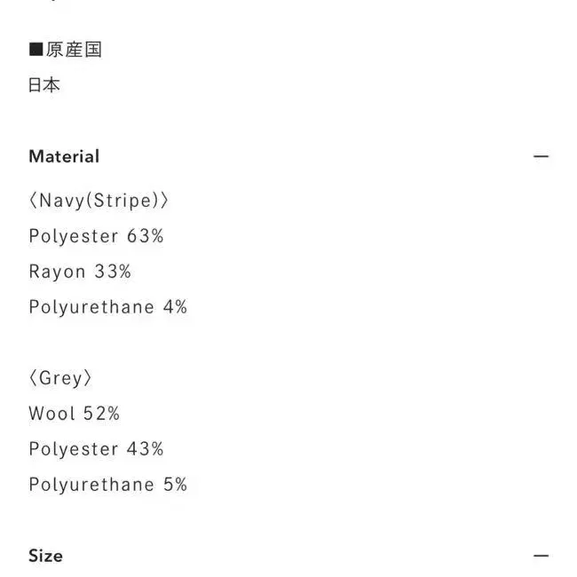Click the opening bracket before Navy
The image size is (577, 577).
coord(33,201)
